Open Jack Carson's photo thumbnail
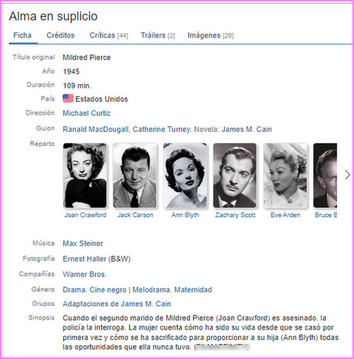This screenshot has width=354, height=359. (x=135, y=175)
